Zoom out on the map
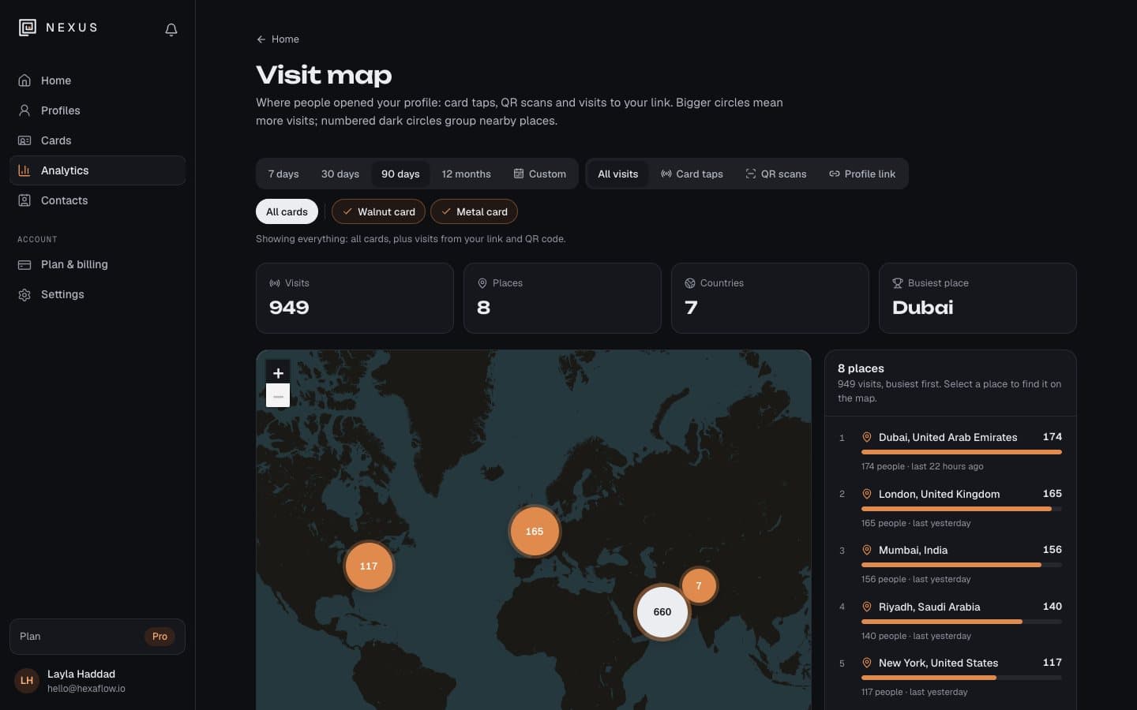This screenshot has height=710, width=1137. [278, 396]
